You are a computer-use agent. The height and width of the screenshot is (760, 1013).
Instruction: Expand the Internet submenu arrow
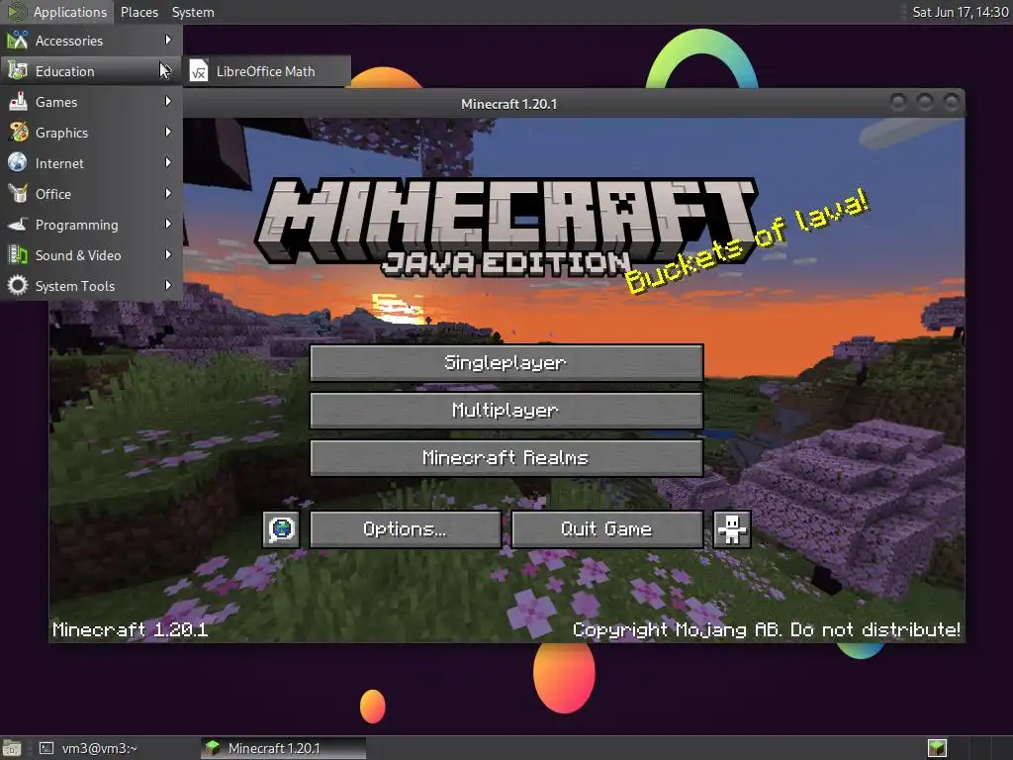168,163
